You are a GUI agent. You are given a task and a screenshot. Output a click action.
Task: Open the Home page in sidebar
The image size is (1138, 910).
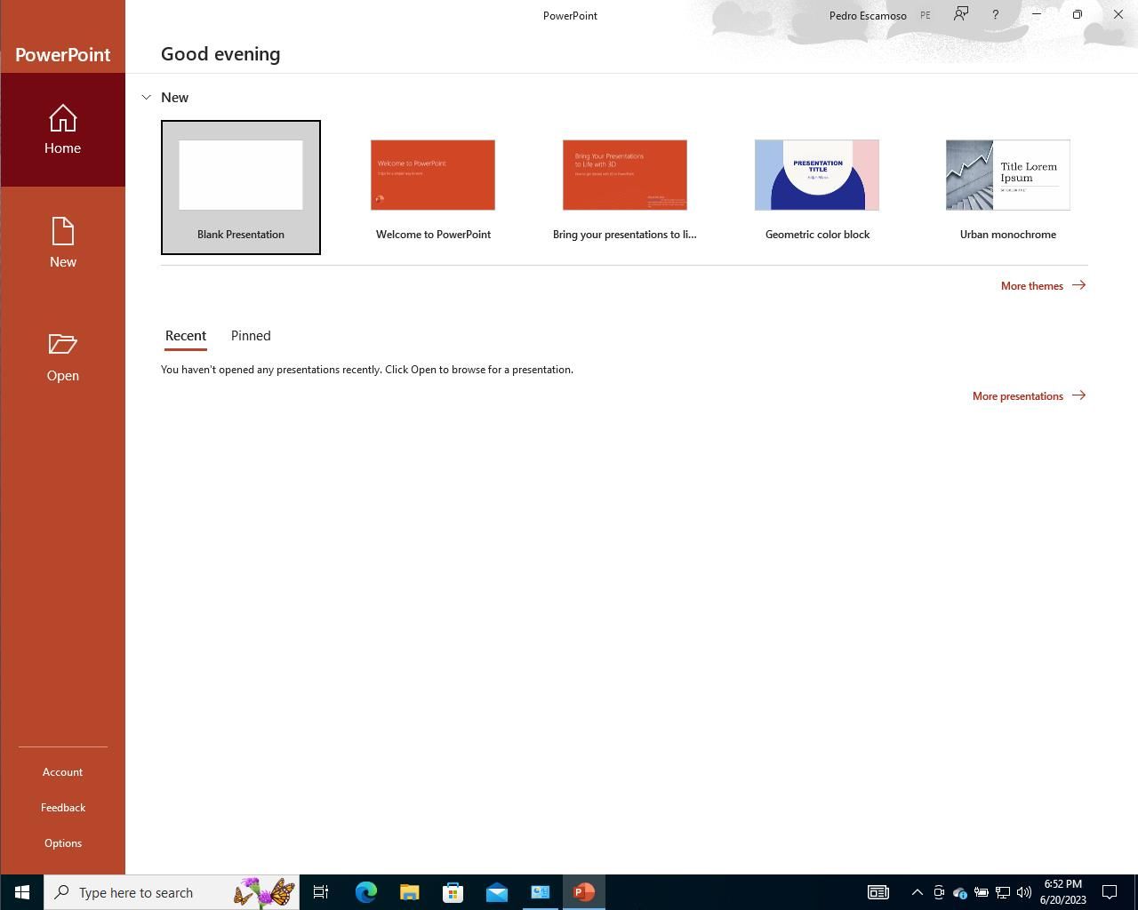pyautogui.click(x=62, y=130)
